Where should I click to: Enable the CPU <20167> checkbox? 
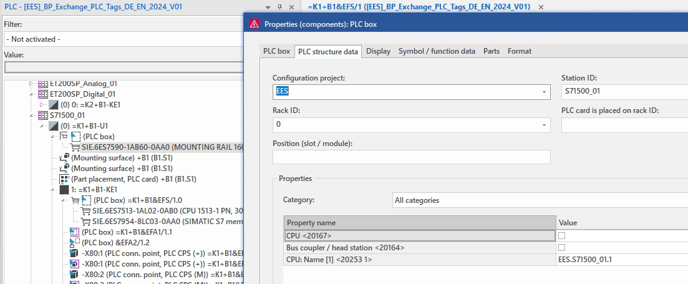(562, 235)
